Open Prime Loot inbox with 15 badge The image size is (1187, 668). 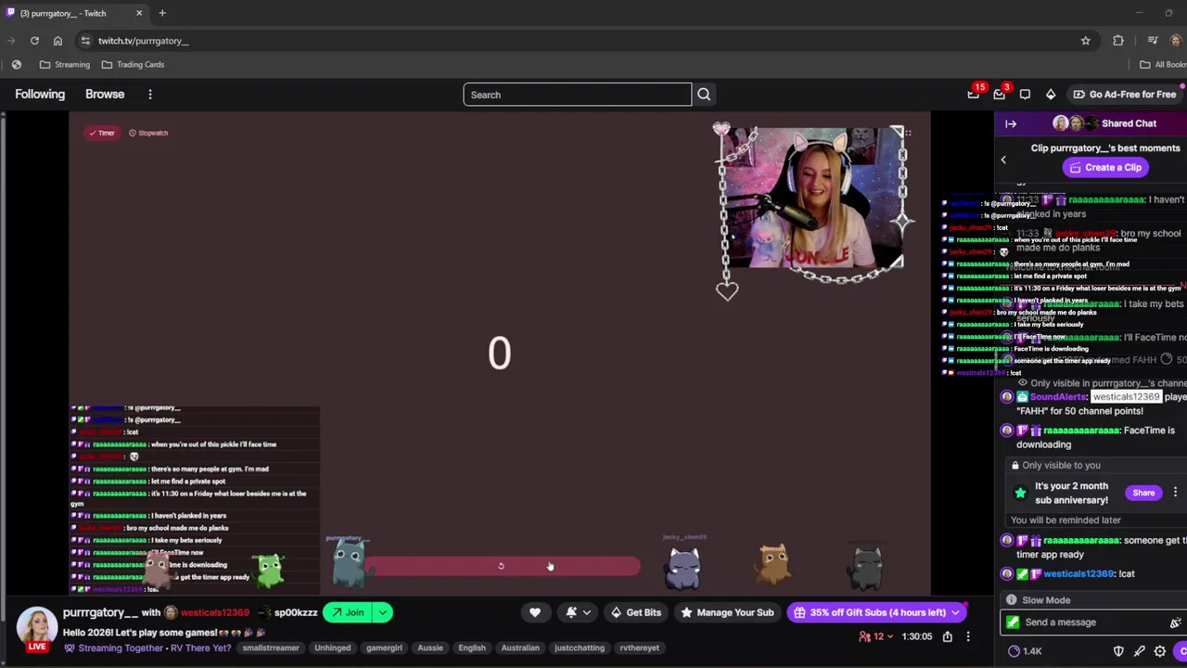click(973, 95)
